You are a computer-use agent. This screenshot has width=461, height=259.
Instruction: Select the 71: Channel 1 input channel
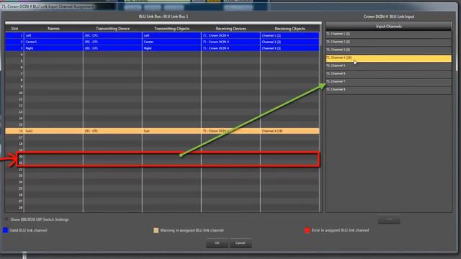point(389,34)
